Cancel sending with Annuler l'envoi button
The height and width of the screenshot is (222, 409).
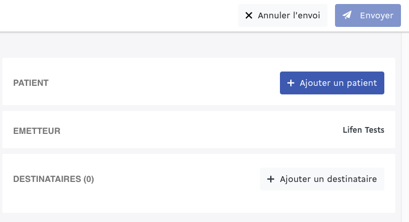point(283,15)
